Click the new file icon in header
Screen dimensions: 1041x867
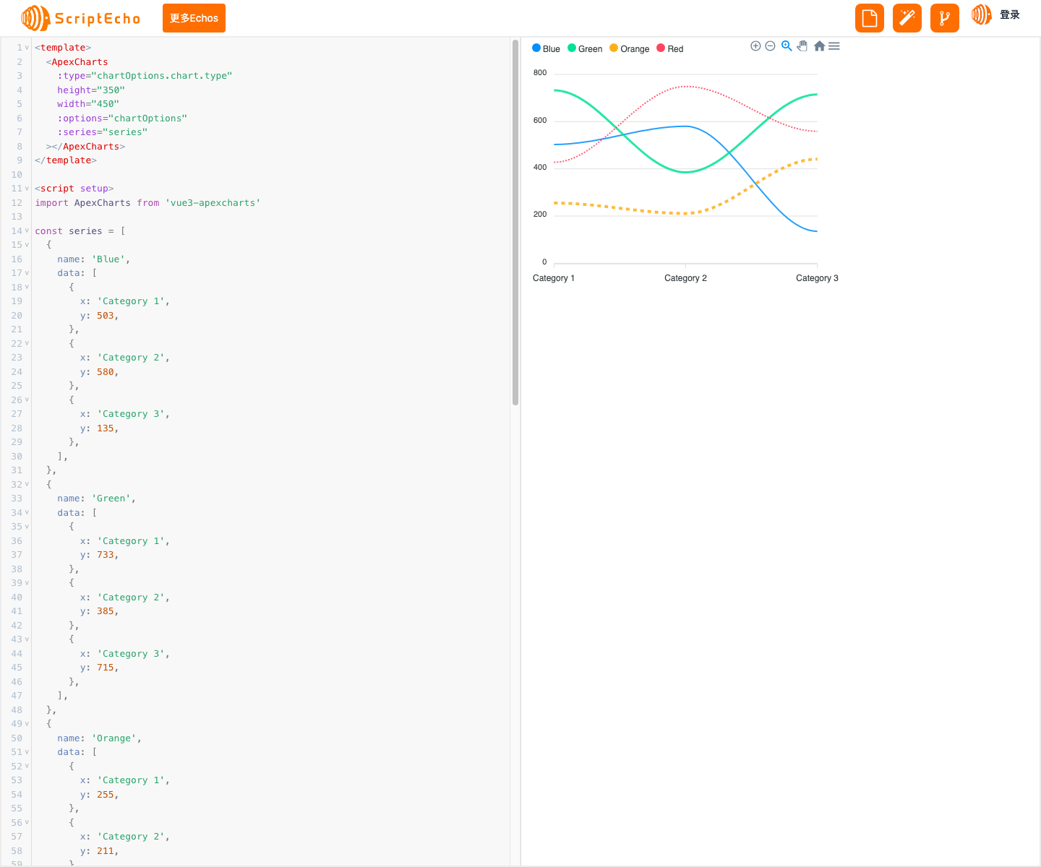(x=870, y=18)
